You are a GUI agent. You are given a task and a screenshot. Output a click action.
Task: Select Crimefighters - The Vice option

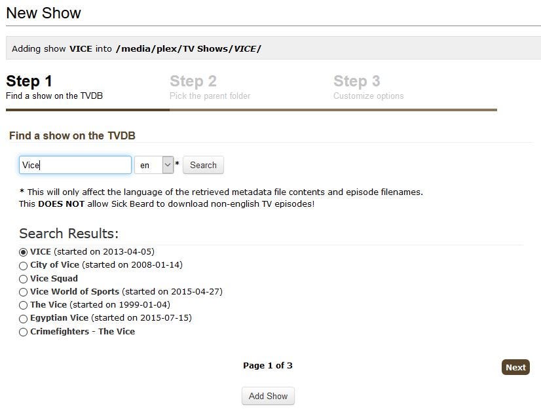coord(24,332)
